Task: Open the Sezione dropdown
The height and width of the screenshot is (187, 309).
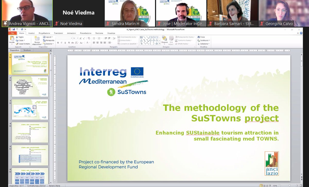Action: click(48, 44)
